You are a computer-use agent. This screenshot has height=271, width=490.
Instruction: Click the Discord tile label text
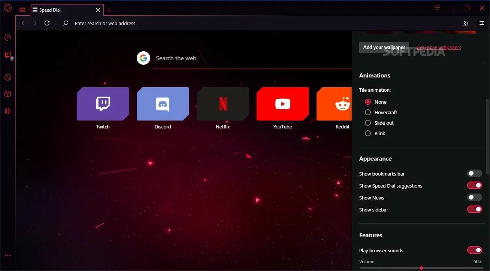click(163, 127)
